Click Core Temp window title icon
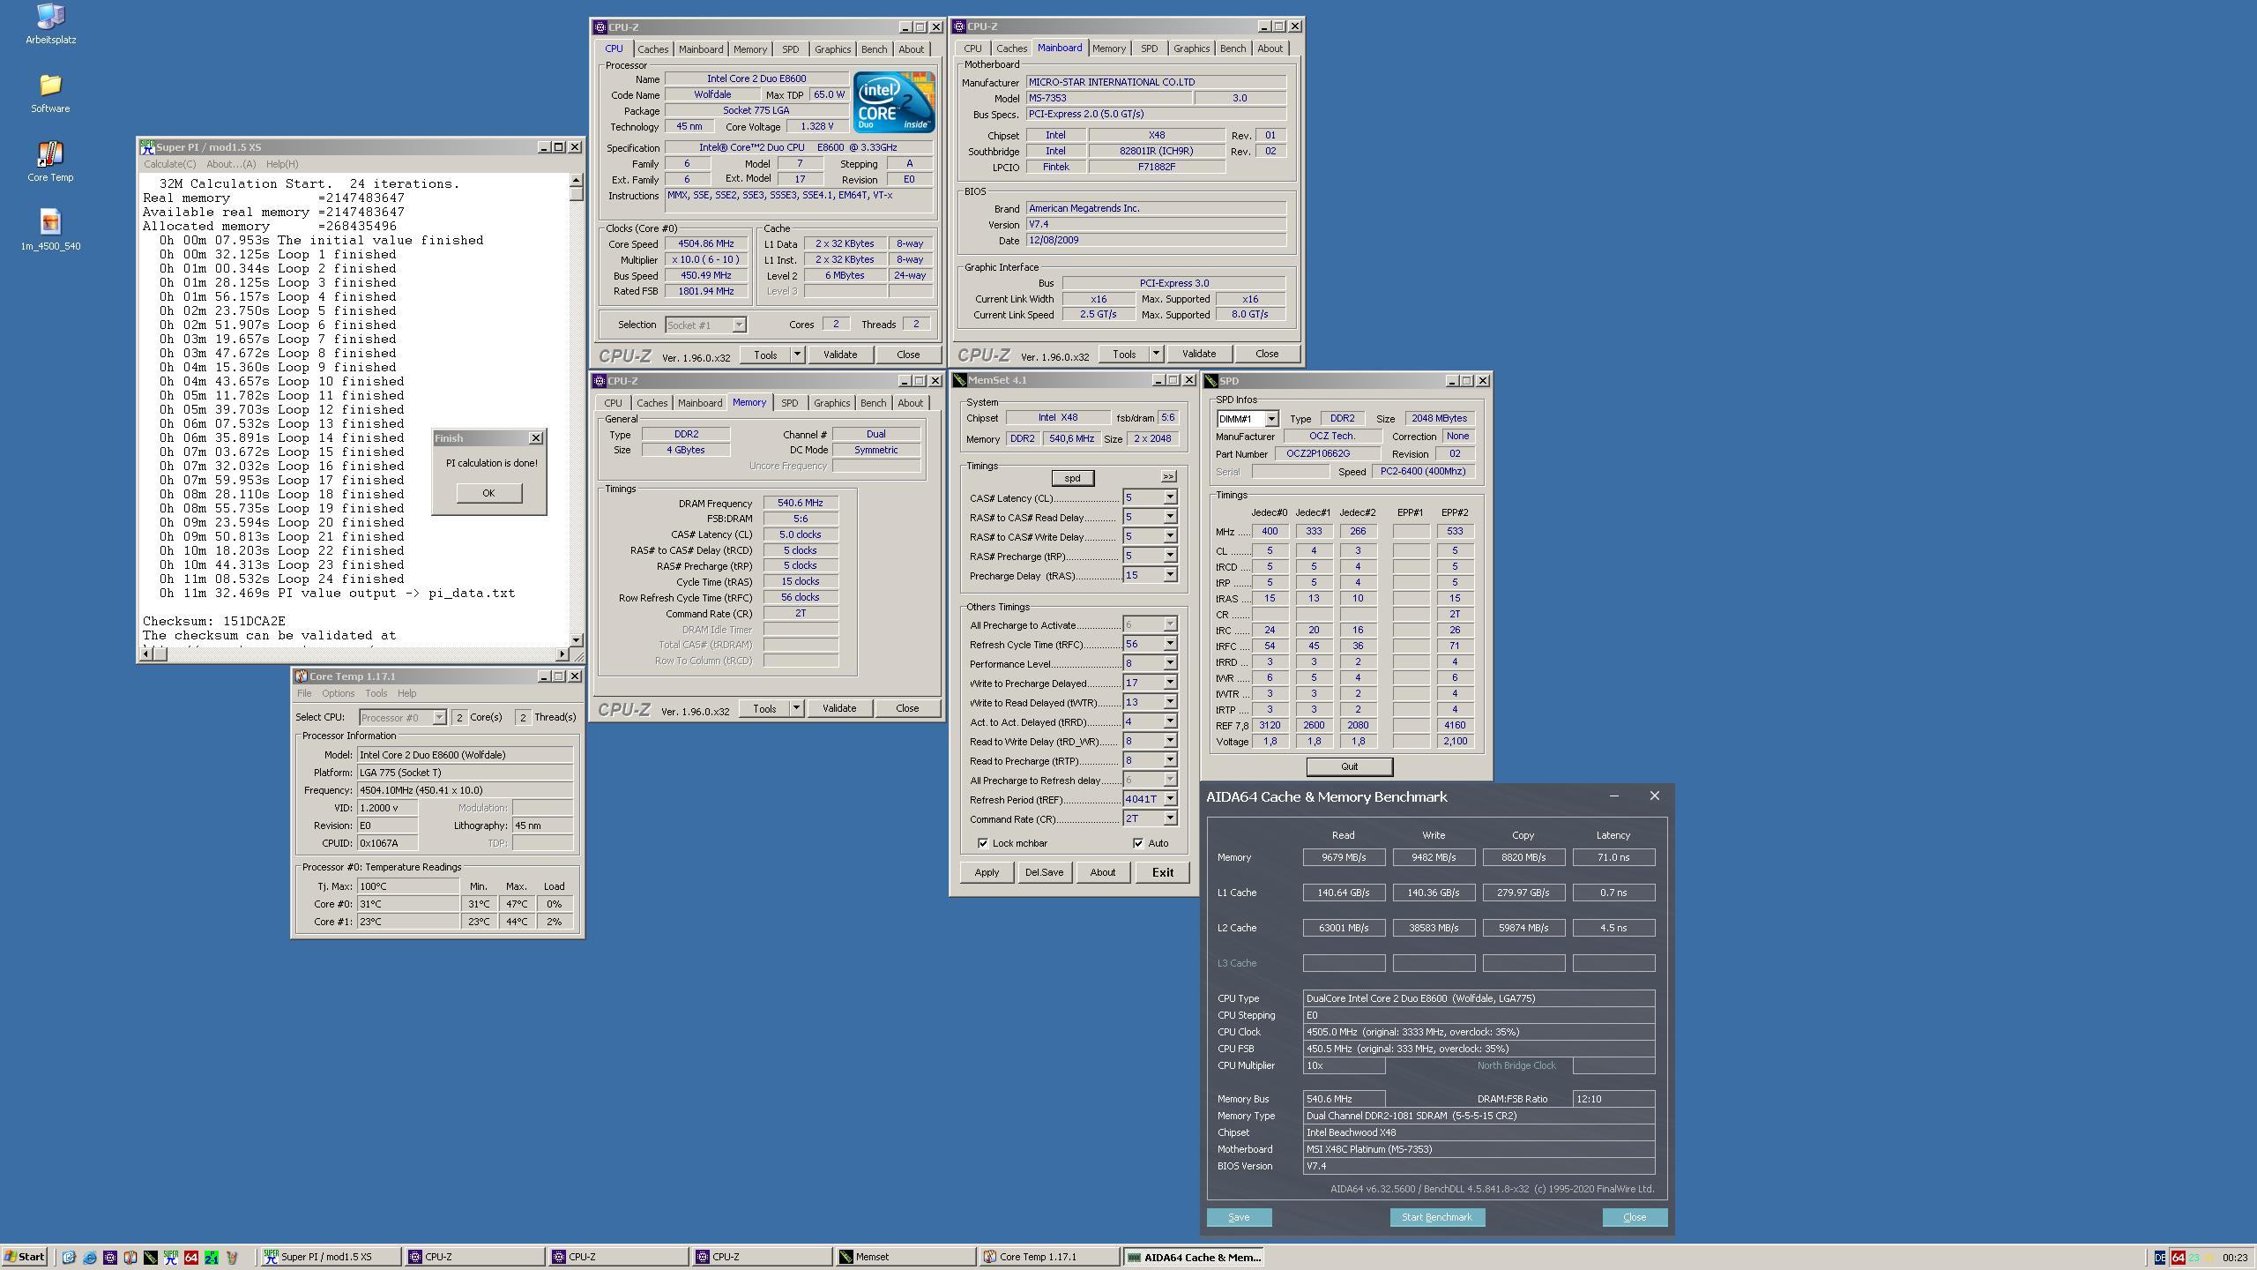The height and width of the screenshot is (1270, 2257). click(x=301, y=676)
